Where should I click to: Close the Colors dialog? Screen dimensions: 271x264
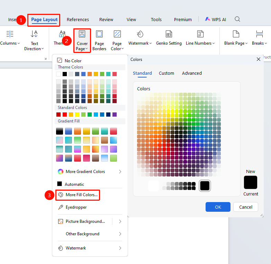coord(259,59)
